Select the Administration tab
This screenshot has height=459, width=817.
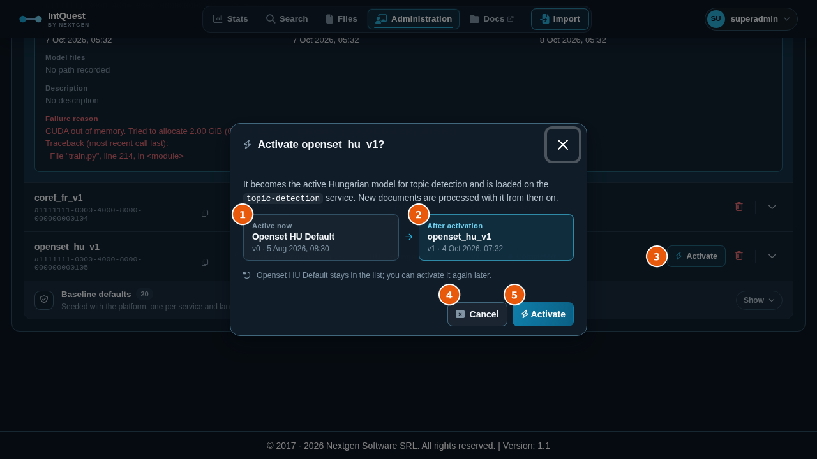click(x=414, y=19)
